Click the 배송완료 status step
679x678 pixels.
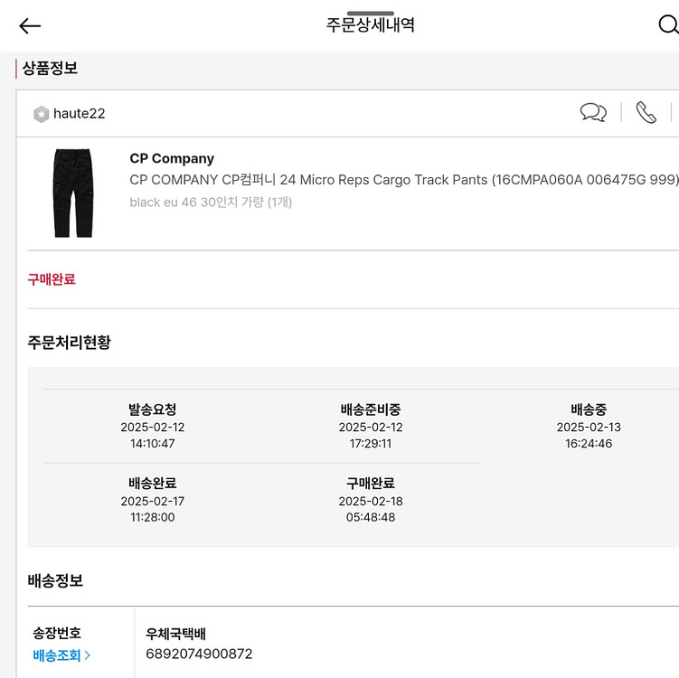(153, 483)
